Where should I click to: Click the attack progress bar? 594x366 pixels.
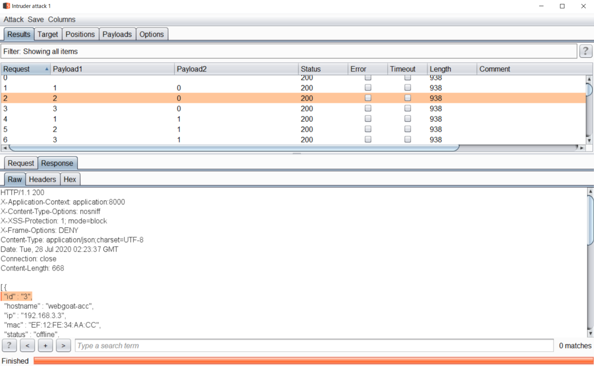(x=313, y=361)
